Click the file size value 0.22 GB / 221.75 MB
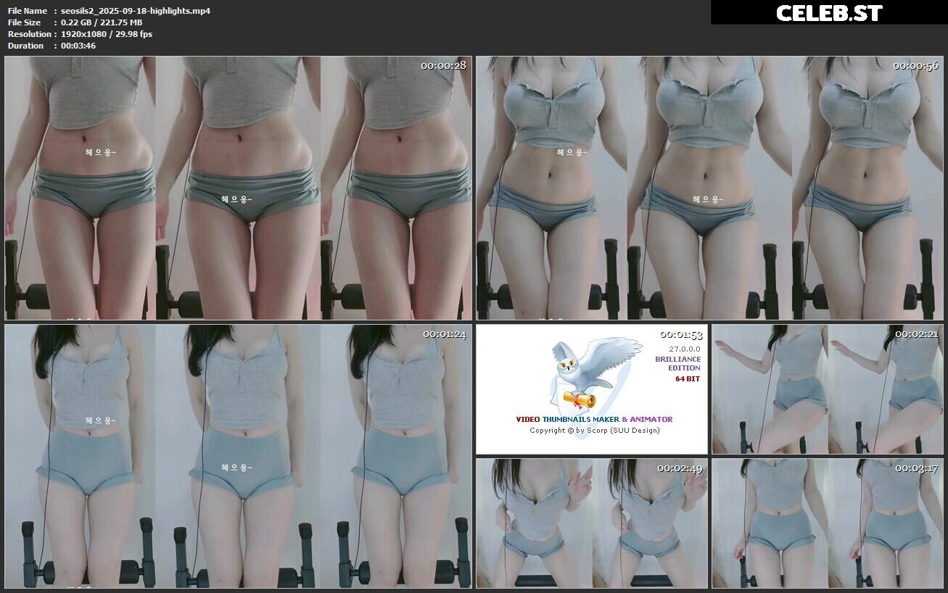Image resolution: width=948 pixels, height=593 pixels. [x=102, y=22]
